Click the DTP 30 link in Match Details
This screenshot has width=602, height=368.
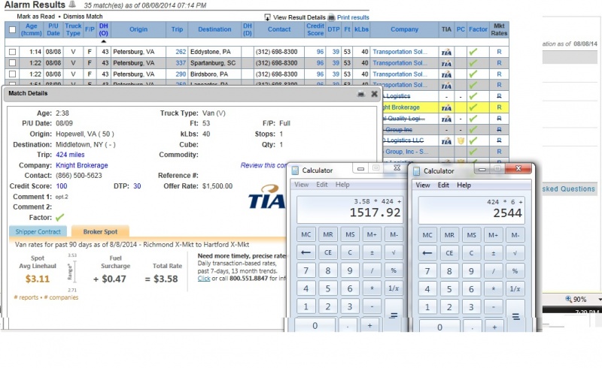point(137,186)
